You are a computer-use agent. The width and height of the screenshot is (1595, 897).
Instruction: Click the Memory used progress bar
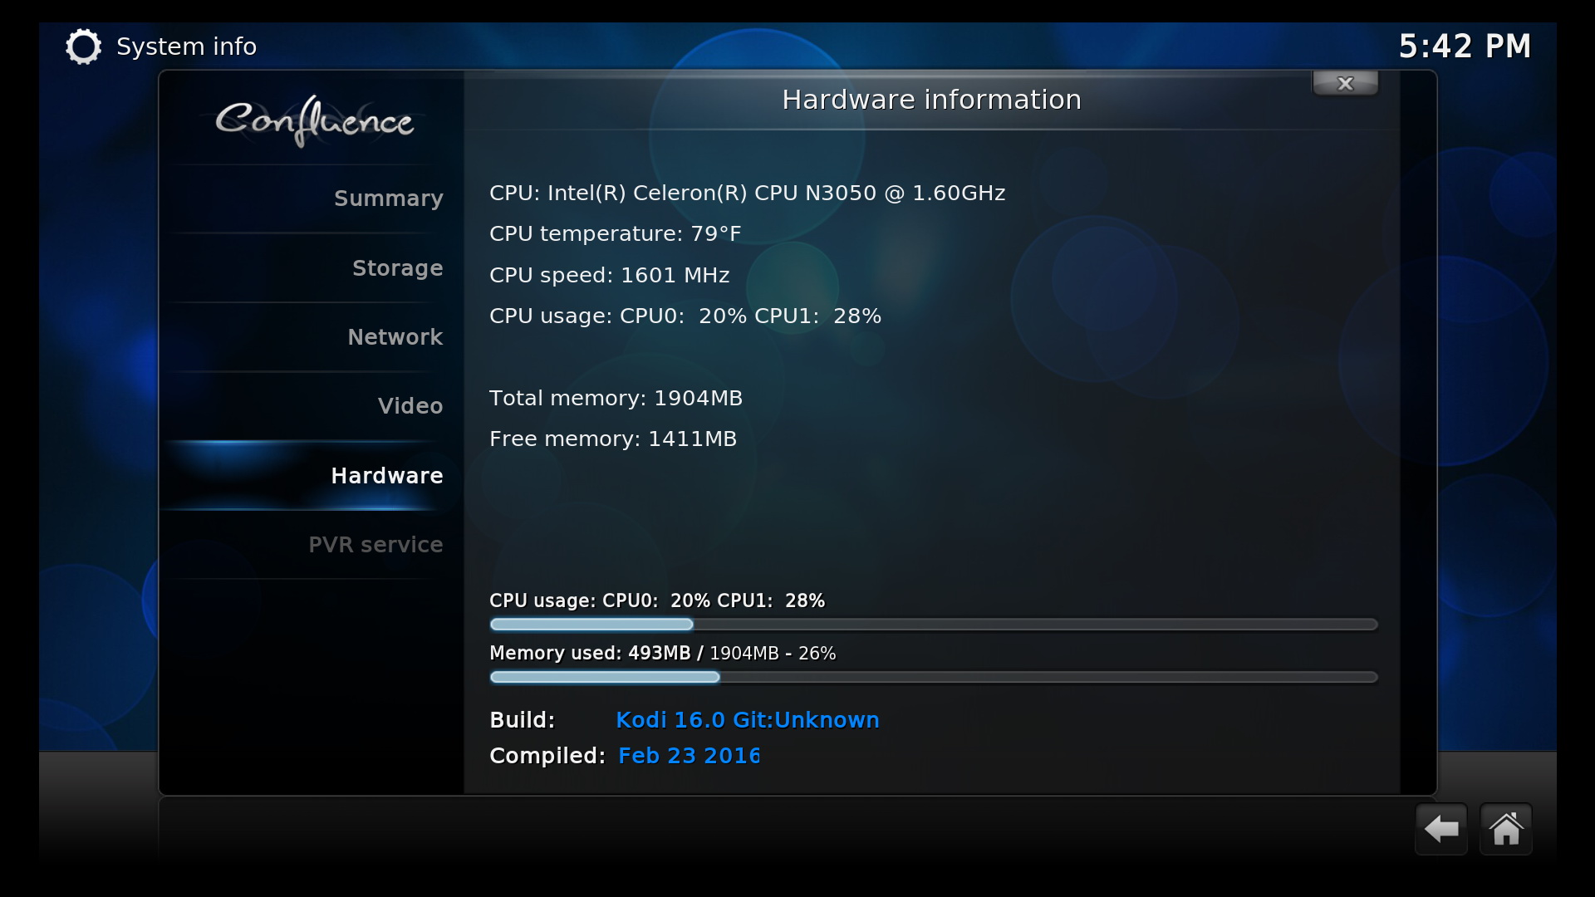(934, 677)
